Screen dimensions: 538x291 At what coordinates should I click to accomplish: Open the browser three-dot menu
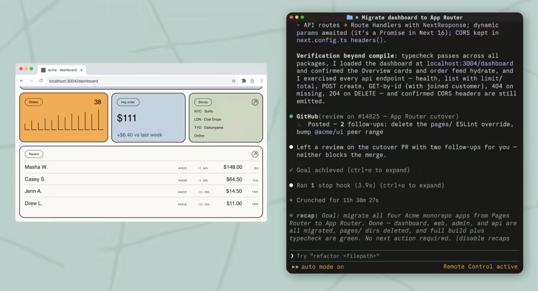pyautogui.click(x=262, y=81)
